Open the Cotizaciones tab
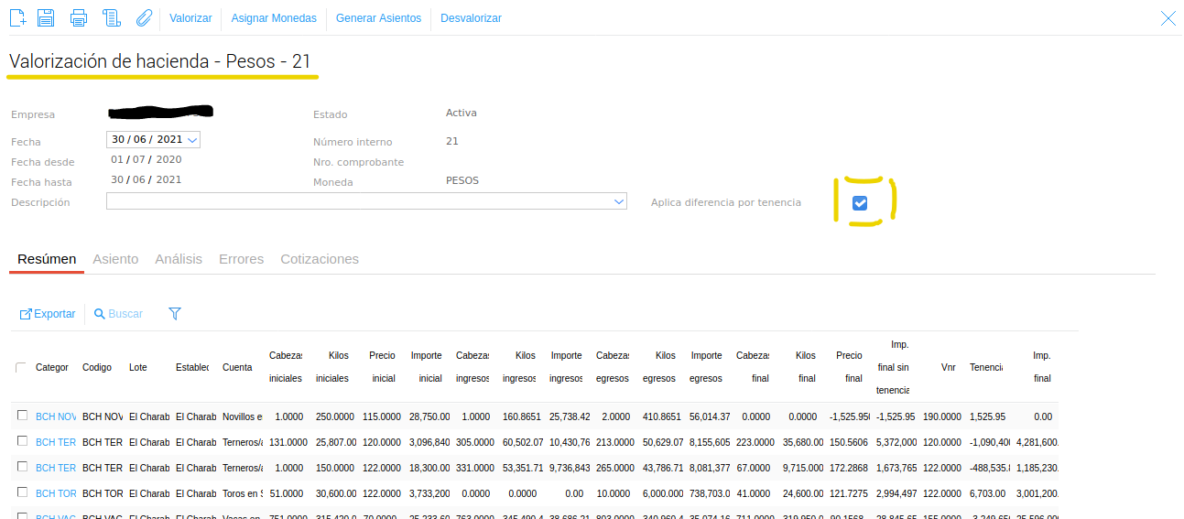Image resolution: width=1184 pixels, height=519 pixels. click(320, 259)
